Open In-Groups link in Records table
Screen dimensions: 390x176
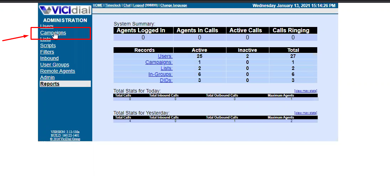[x=160, y=74]
